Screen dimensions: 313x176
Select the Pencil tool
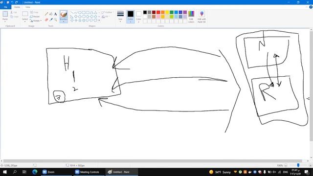[x=46, y=14]
